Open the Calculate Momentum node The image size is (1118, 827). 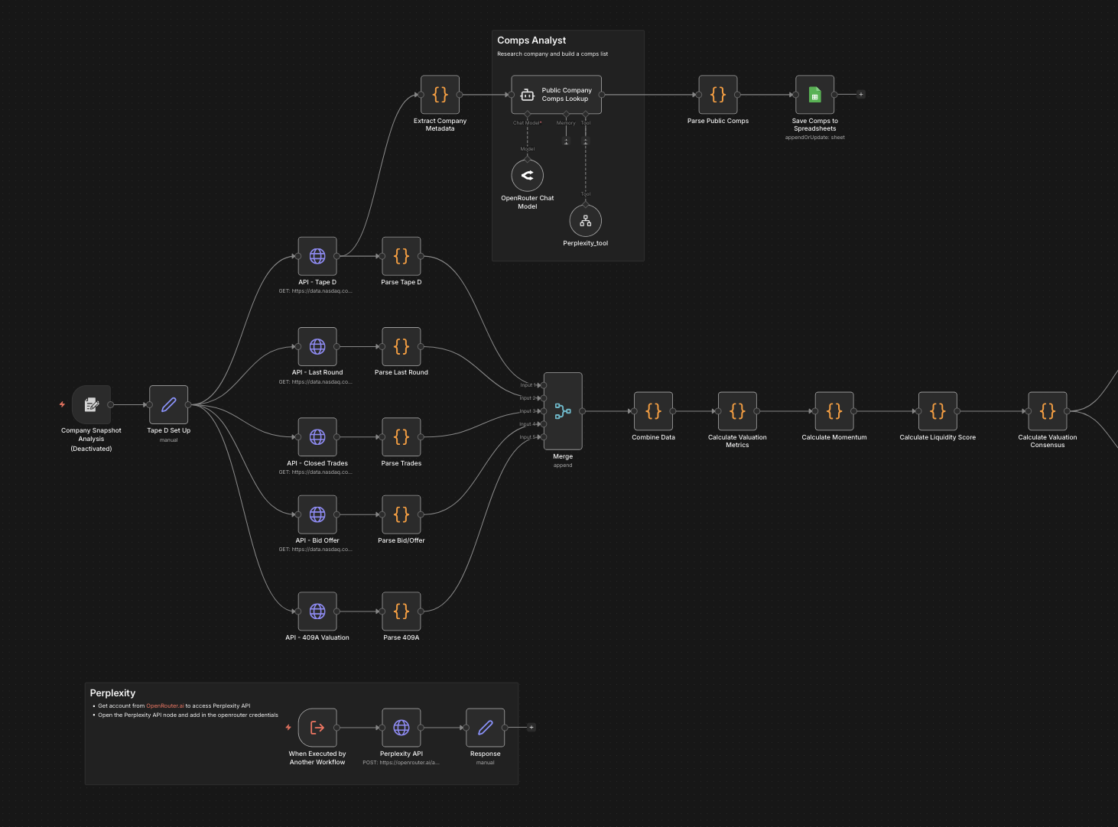(x=834, y=410)
